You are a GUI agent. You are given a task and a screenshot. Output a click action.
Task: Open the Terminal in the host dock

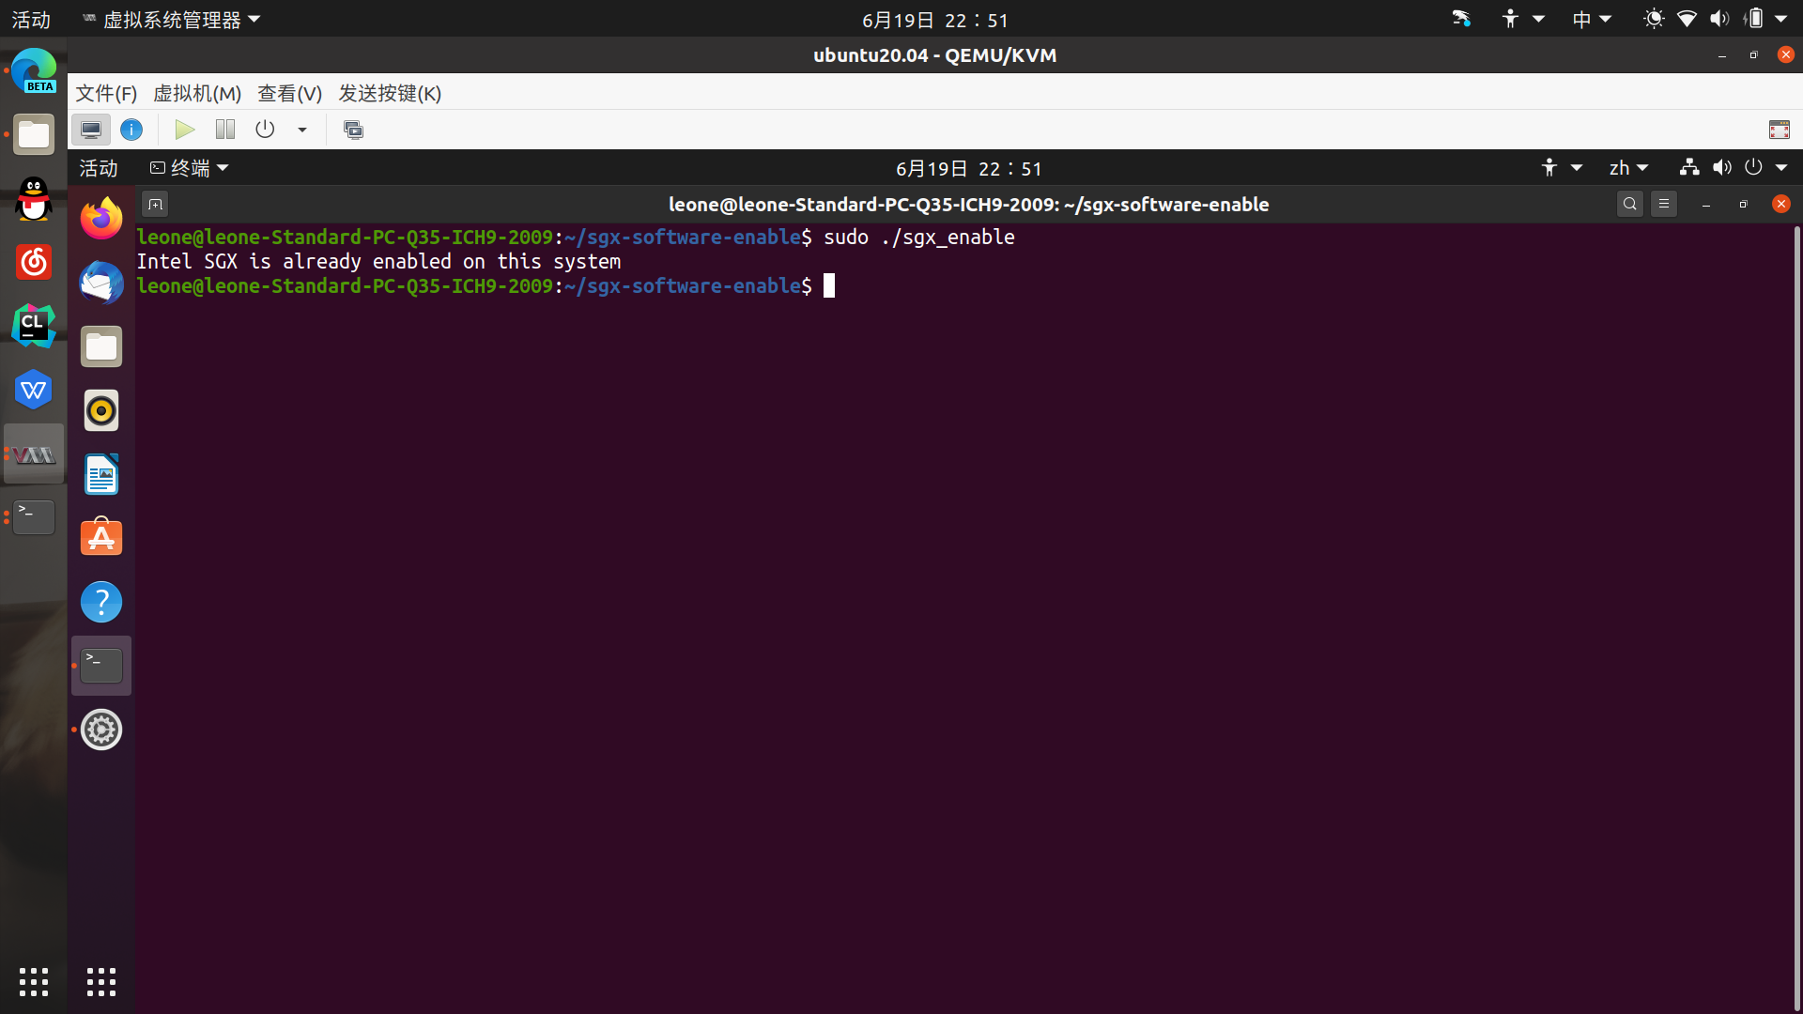(34, 517)
